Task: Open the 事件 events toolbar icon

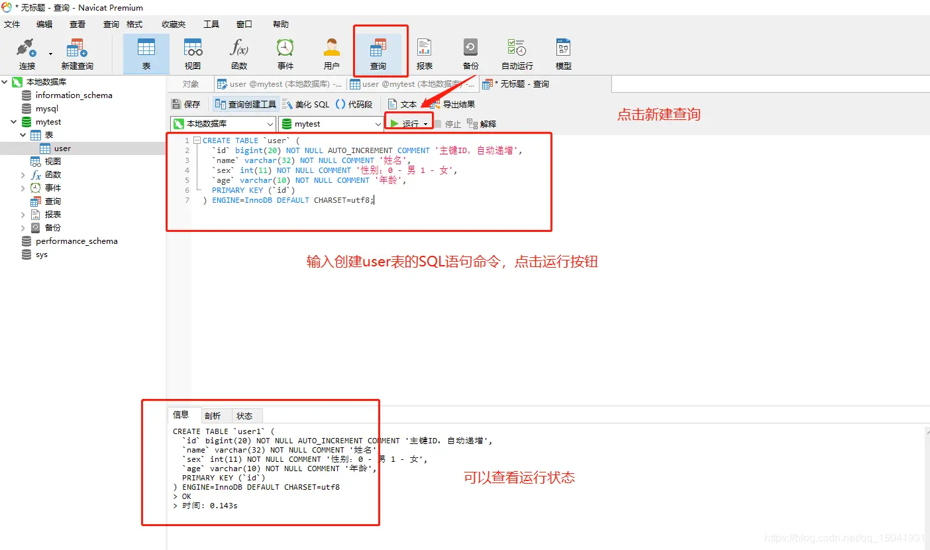Action: pos(285,54)
